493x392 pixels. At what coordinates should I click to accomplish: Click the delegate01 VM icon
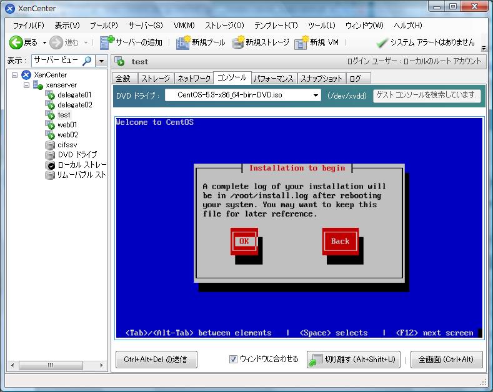[x=50, y=95]
